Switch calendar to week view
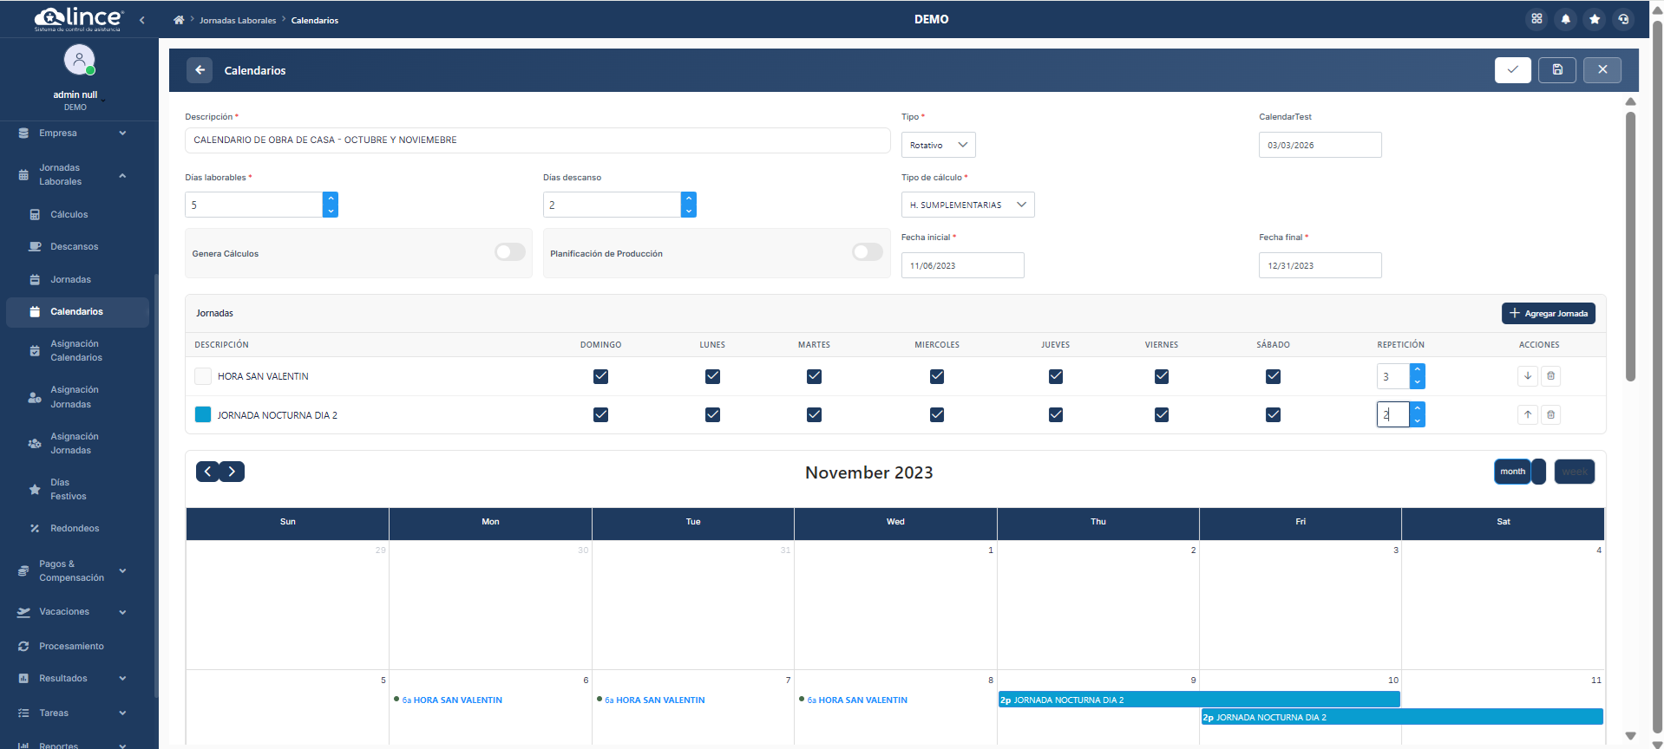1664x749 pixels. pos(1575,472)
